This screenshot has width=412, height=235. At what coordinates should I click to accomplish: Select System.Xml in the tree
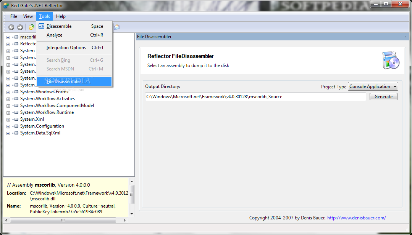click(32, 119)
